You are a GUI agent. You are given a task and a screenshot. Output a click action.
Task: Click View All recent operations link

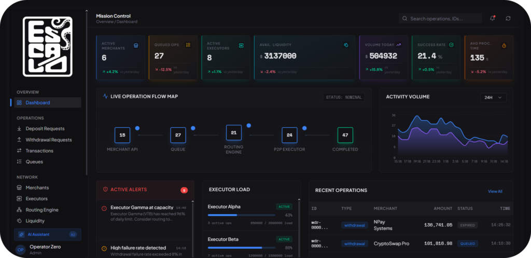(x=495, y=191)
